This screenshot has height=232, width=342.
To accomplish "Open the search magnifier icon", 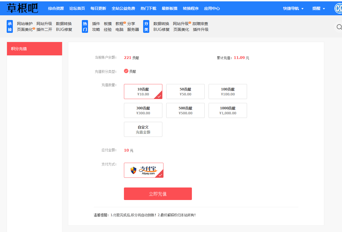I will coord(339,27).
